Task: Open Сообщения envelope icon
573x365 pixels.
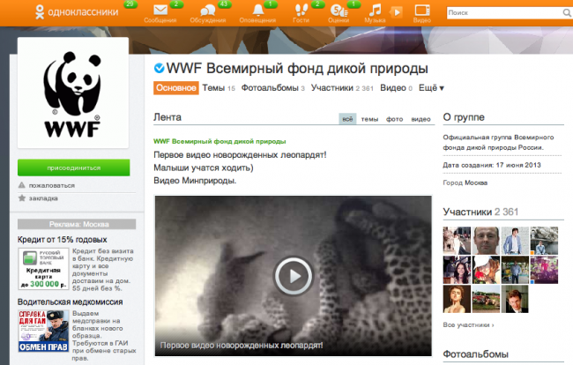Action: pos(160,10)
